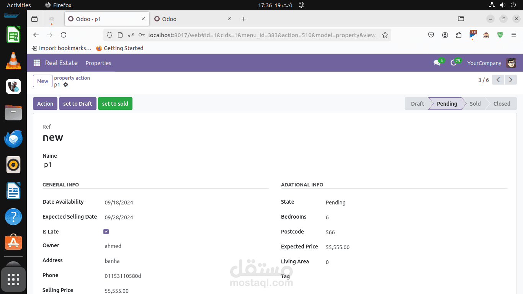
Task: Open the Firefox extensions puzzle icon
Action: point(459,35)
